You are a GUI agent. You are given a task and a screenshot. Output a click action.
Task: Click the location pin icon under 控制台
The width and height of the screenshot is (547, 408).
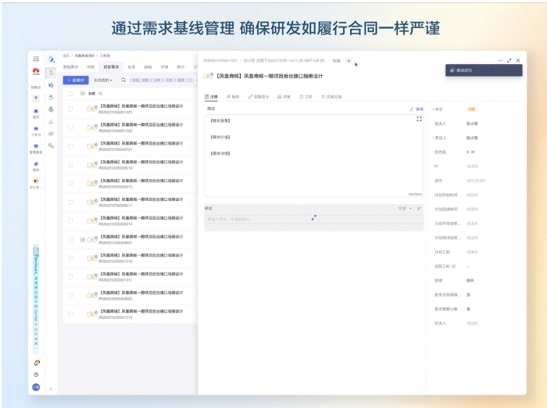[36, 98]
